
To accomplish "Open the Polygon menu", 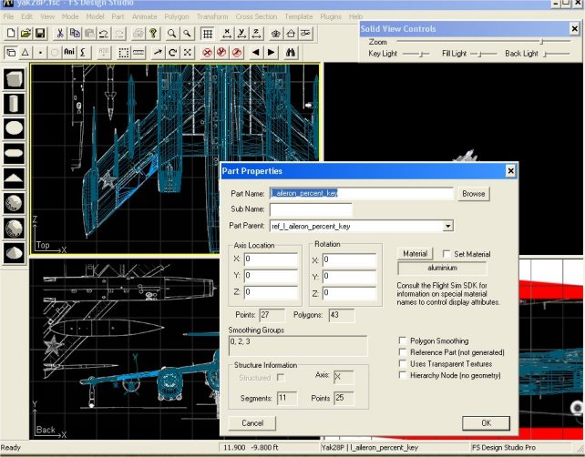I will click(x=175, y=16).
